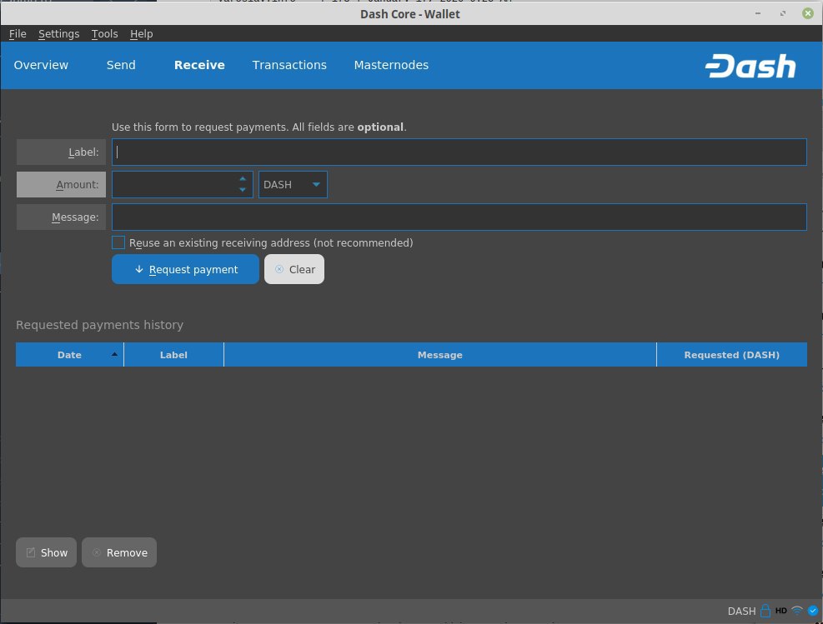
Task: Switch to the Overview tab
Action: [41, 65]
